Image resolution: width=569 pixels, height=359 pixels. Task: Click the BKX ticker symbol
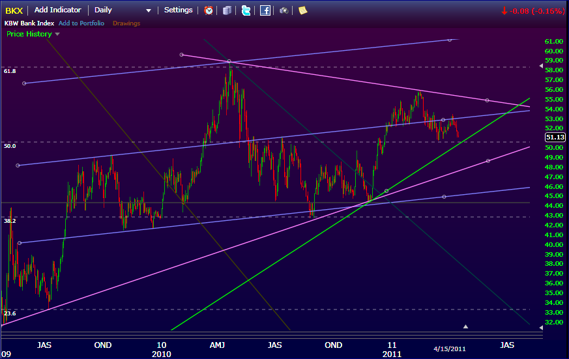[14, 10]
